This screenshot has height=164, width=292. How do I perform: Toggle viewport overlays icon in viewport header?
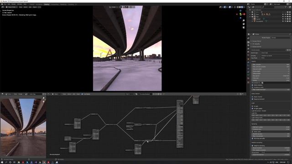tap(230, 7)
